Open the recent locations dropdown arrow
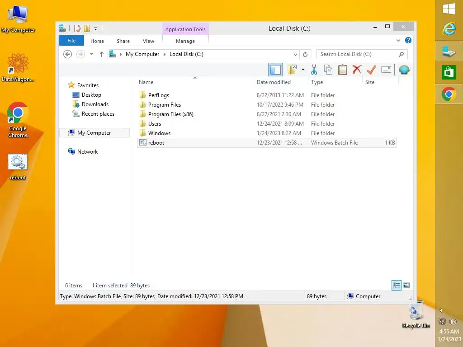The width and height of the screenshot is (463, 347). 91,54
